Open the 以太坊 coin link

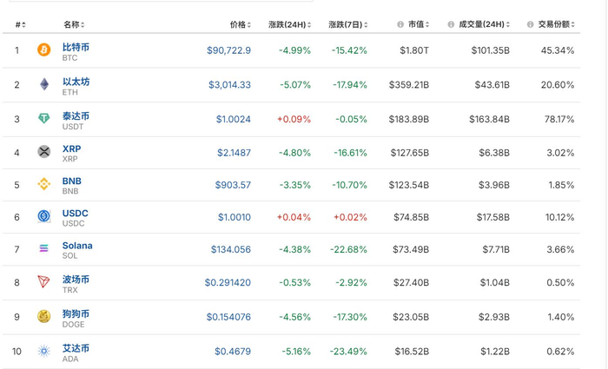tap(76, 82)
